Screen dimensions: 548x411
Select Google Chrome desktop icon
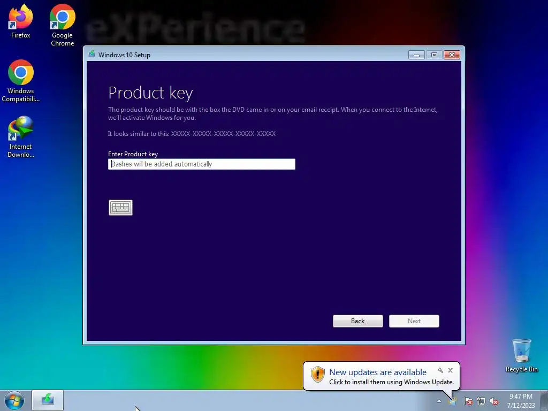(x=62, y=25)
